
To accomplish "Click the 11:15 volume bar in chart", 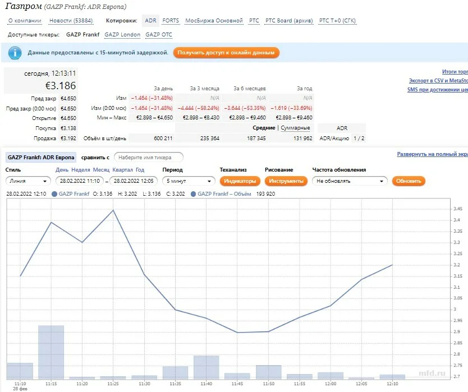I will point(51,352).
